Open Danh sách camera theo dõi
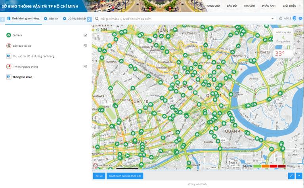304x188 pixels. pos(125,176)
